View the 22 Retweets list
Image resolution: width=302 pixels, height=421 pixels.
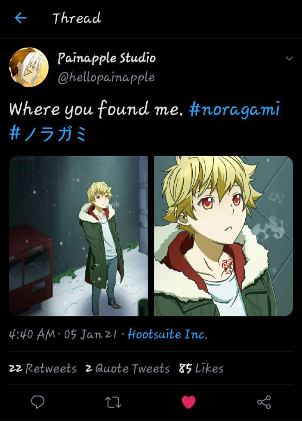[x=43, y=368]
